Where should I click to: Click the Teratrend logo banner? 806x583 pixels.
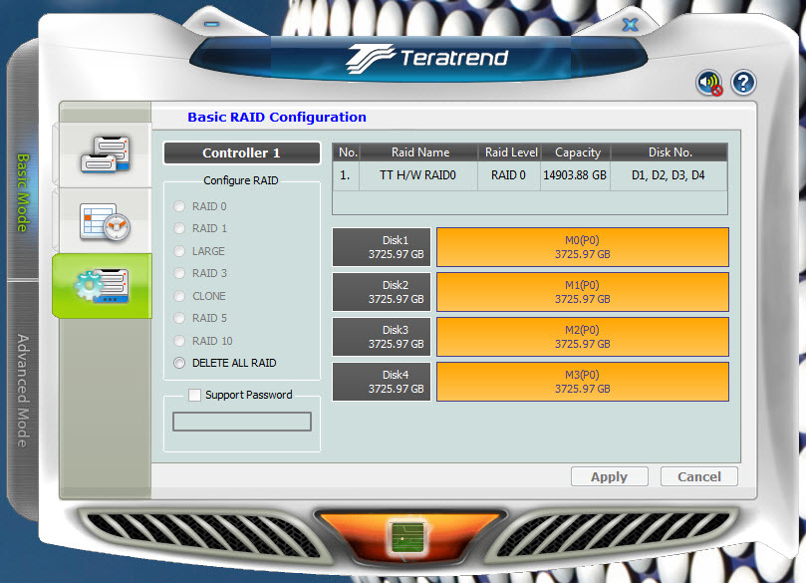coord(427,58)
